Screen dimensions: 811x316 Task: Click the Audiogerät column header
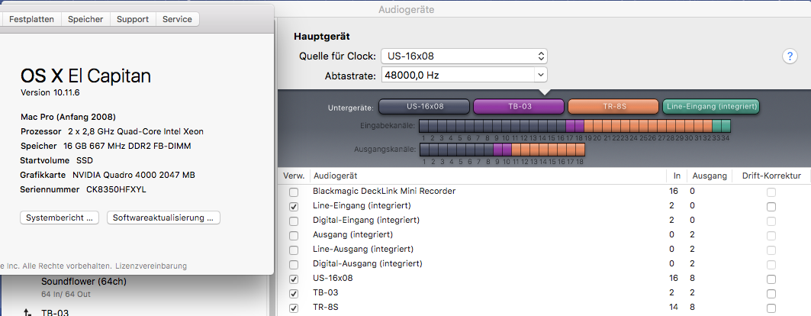(488, 176)
